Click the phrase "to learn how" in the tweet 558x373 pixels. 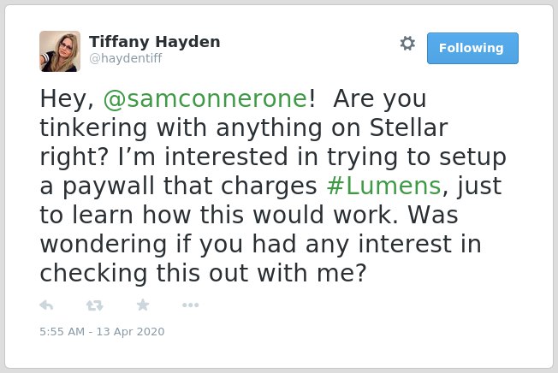[116, 215]
